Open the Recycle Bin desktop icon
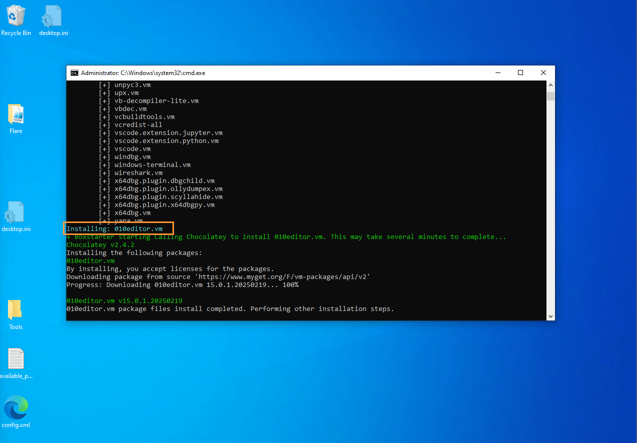The image size is (637, 443). pyautogui.click(x=16, y=20)
